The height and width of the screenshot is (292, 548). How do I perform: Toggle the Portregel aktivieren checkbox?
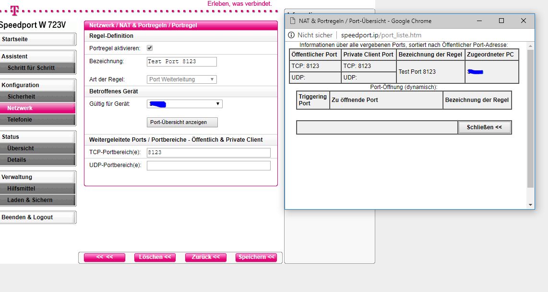pyautogui.click(x=150, y=48)
